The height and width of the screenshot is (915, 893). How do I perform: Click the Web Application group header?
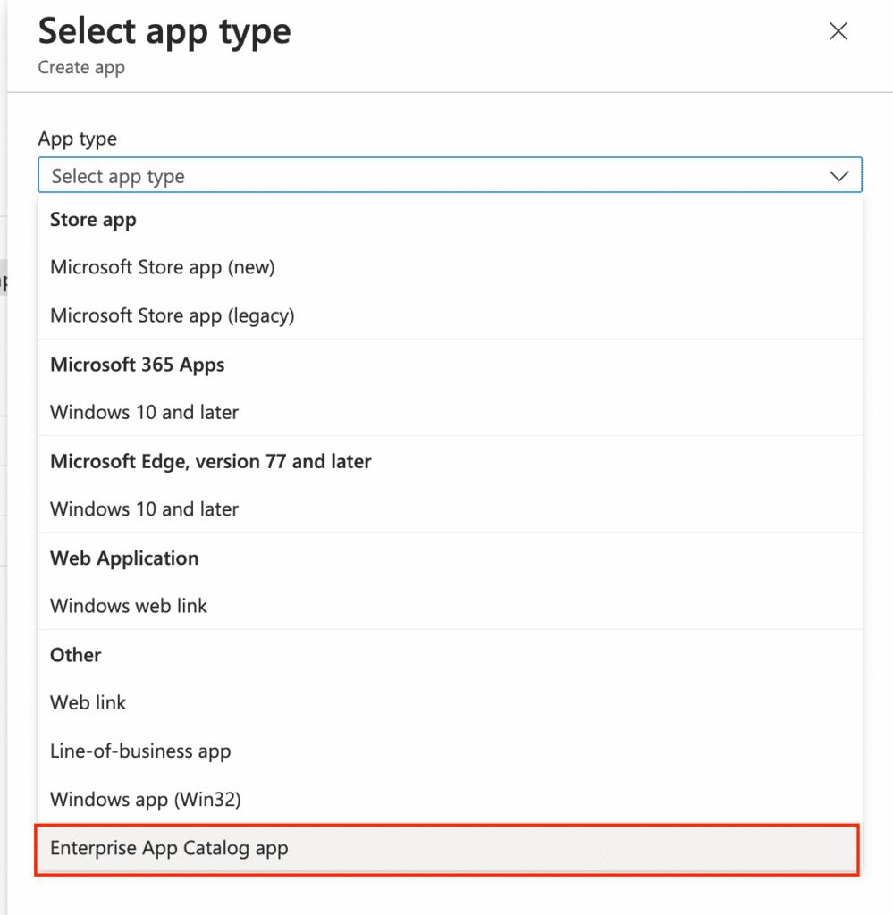[x=123, y=558]
